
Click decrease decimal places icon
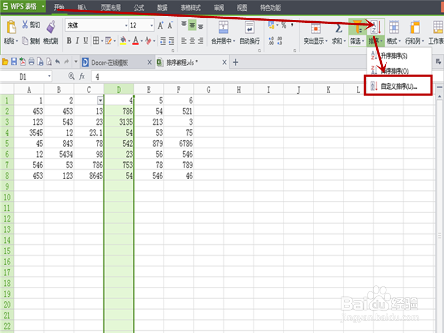(280, 41)
